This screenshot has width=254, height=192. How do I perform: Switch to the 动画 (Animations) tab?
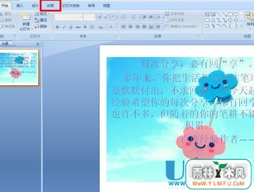tap(50, 6)
